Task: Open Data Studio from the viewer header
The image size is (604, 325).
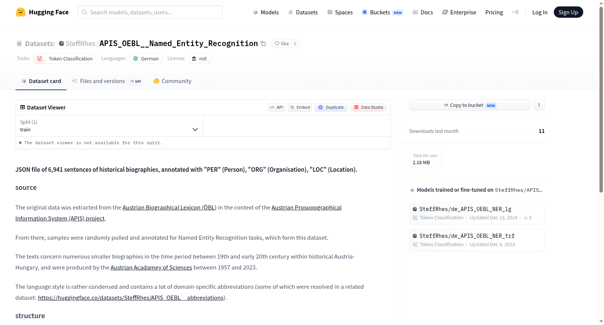Action: 368,107
